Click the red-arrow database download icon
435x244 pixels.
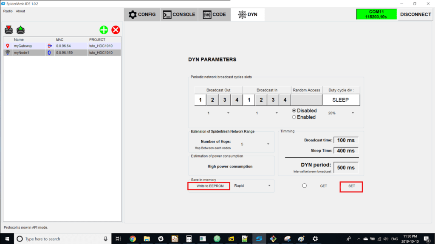[x=8, y=30]
